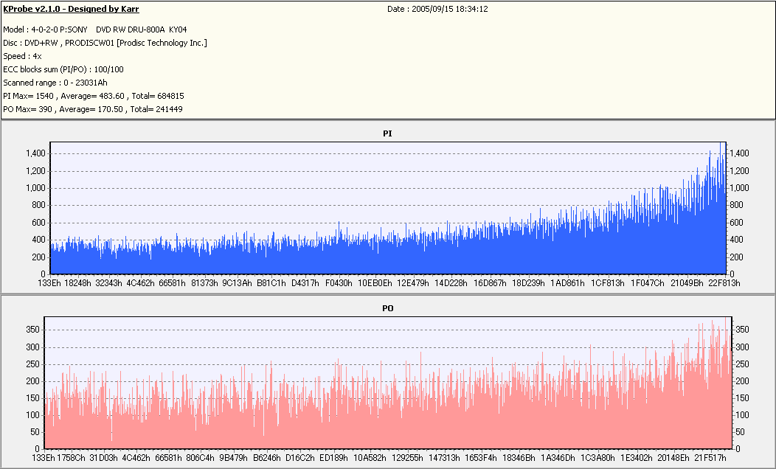The width and height of the screenshot is (776, 469).
Task: Click D16C2h on PO chart x-axis
Action: [300, 458]
